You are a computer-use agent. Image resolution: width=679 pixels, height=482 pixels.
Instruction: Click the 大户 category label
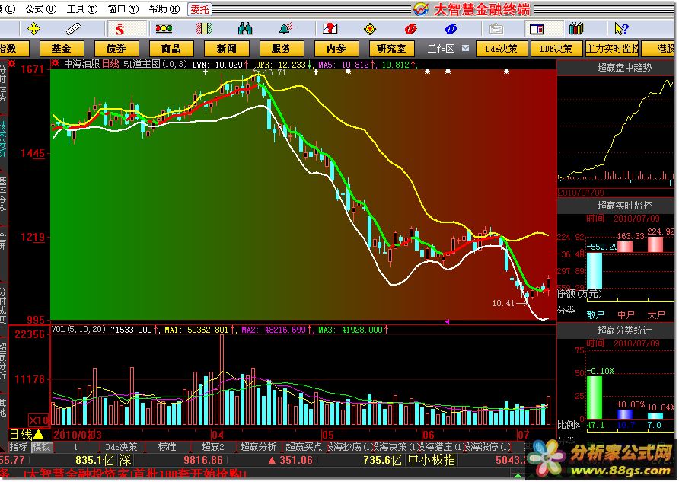pyautogui.click(x=656, y=314)
